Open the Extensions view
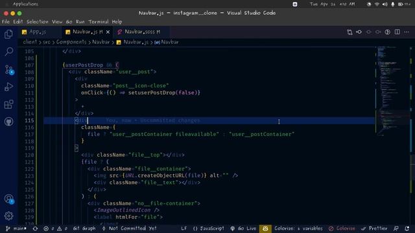This screenshot has height=233, width=415. [x=8, y=104]
